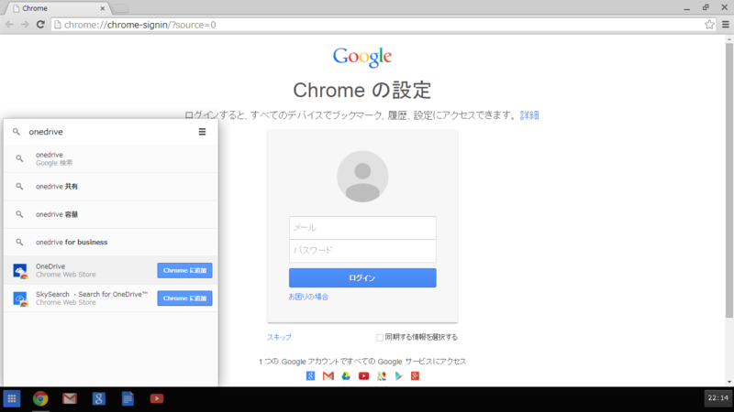734x412 pixels.
Task: Click the Google+ service icon
Action: (415, 375)
